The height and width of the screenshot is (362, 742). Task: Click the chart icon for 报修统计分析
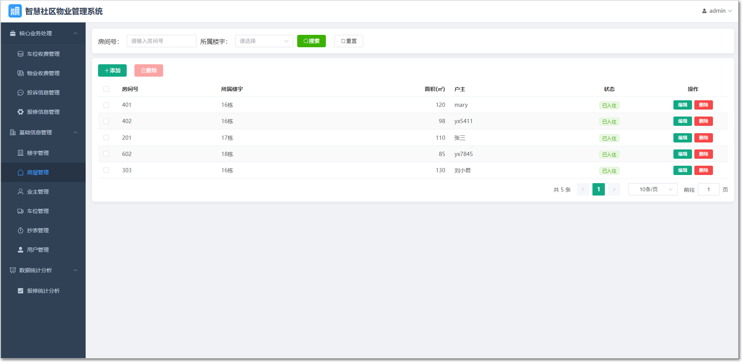click(21, 291)
